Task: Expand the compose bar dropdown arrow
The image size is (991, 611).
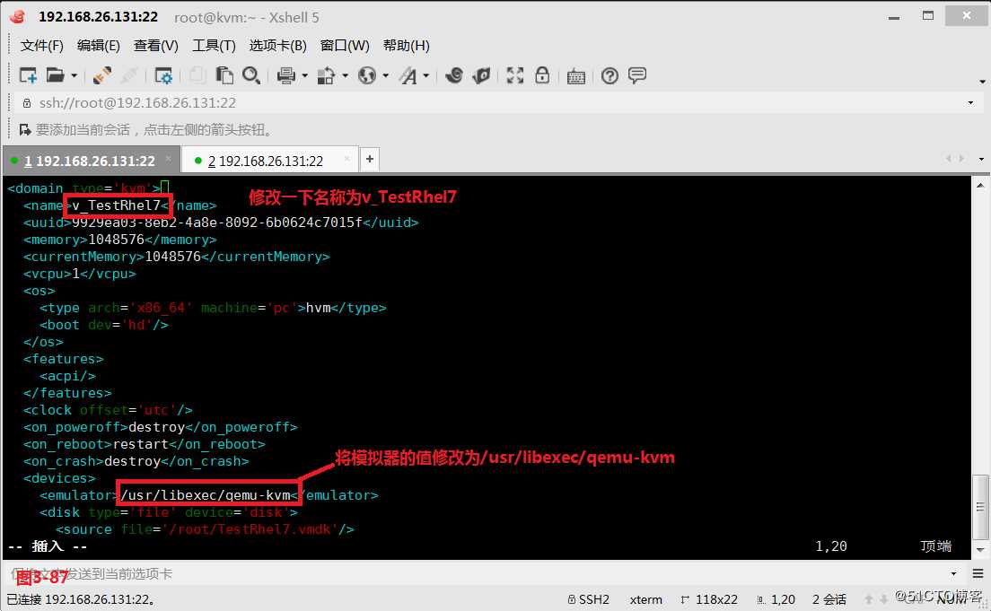Action: coord(953,573)
